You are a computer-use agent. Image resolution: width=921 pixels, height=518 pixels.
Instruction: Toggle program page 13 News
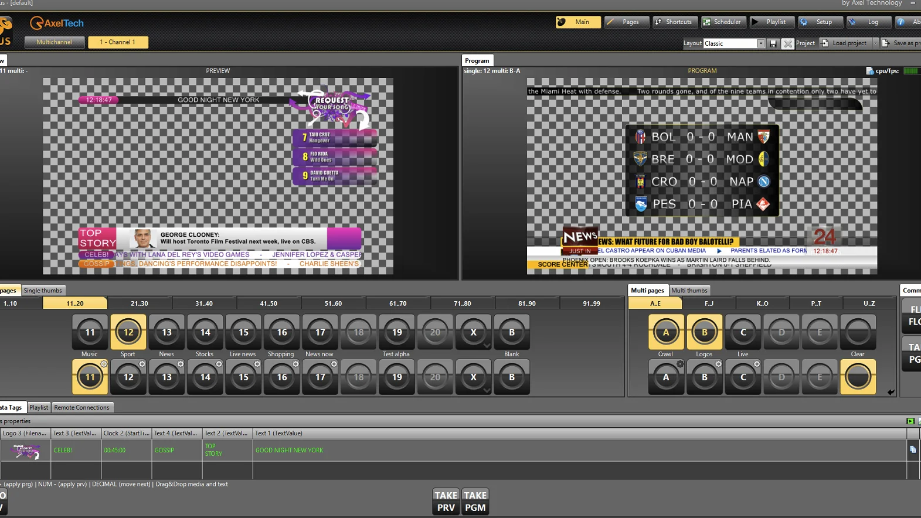pyautogui.click(x=166, y=332)
